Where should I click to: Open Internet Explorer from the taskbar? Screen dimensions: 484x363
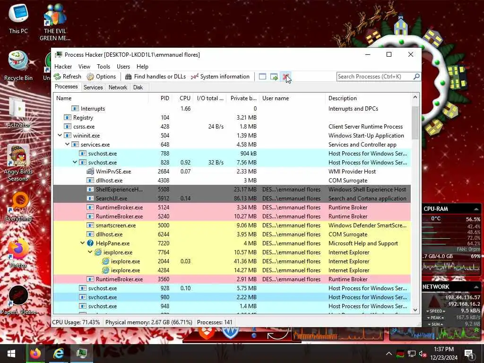[x=59, y=354]
